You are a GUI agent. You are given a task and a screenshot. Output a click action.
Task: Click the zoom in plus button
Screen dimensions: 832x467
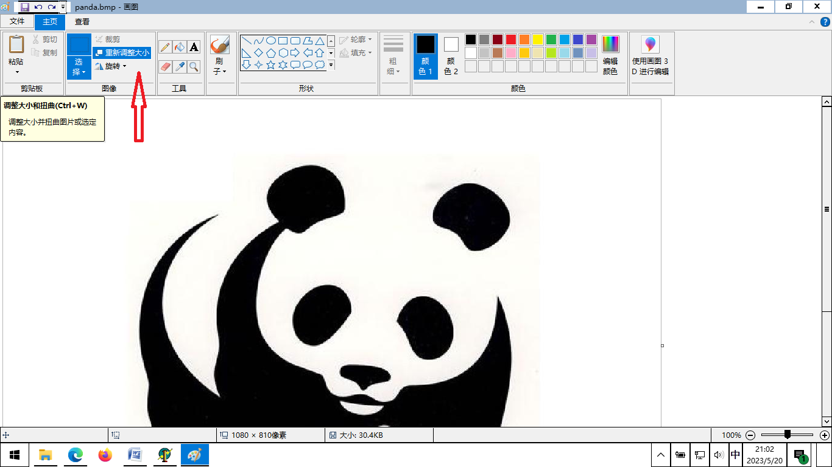(825, 435)
